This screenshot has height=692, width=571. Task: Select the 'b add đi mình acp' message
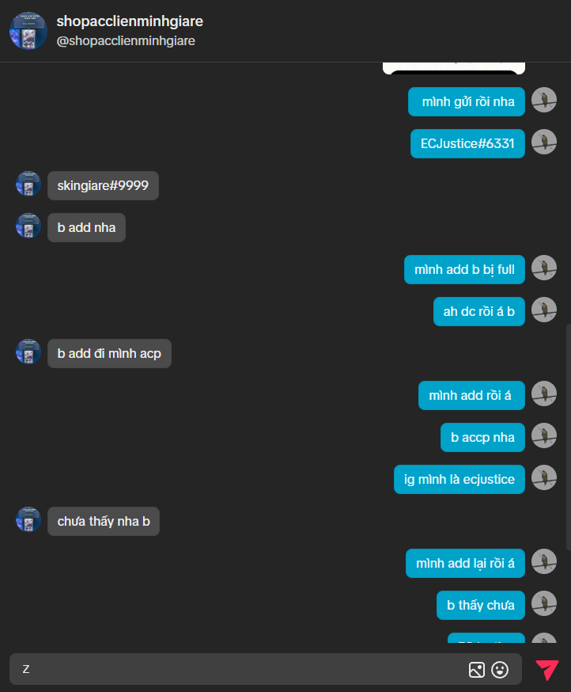click(109, 353)
